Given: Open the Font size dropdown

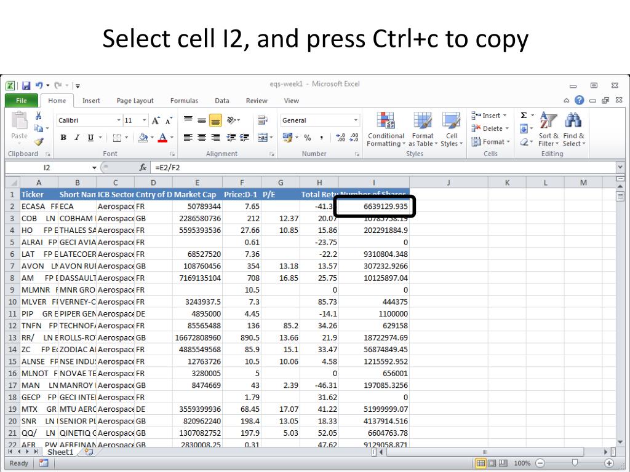Looking at the screenshot, I should 144,120.
